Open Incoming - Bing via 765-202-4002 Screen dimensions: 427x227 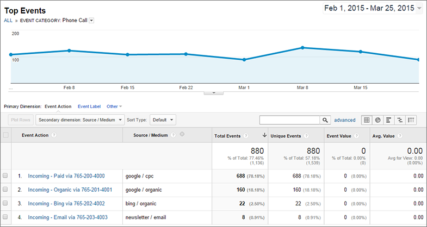66,203
